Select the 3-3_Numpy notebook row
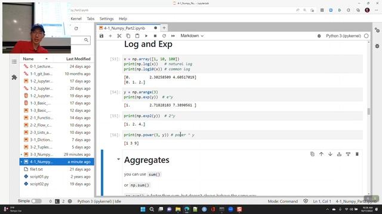The height and width of the screenshot is (214, 382). coord(57,155)
